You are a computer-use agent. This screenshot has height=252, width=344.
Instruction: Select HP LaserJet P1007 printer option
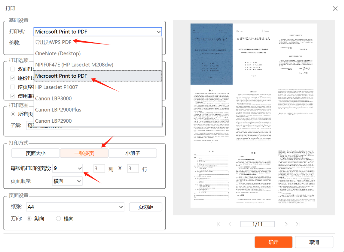click(x=56, y=87)
